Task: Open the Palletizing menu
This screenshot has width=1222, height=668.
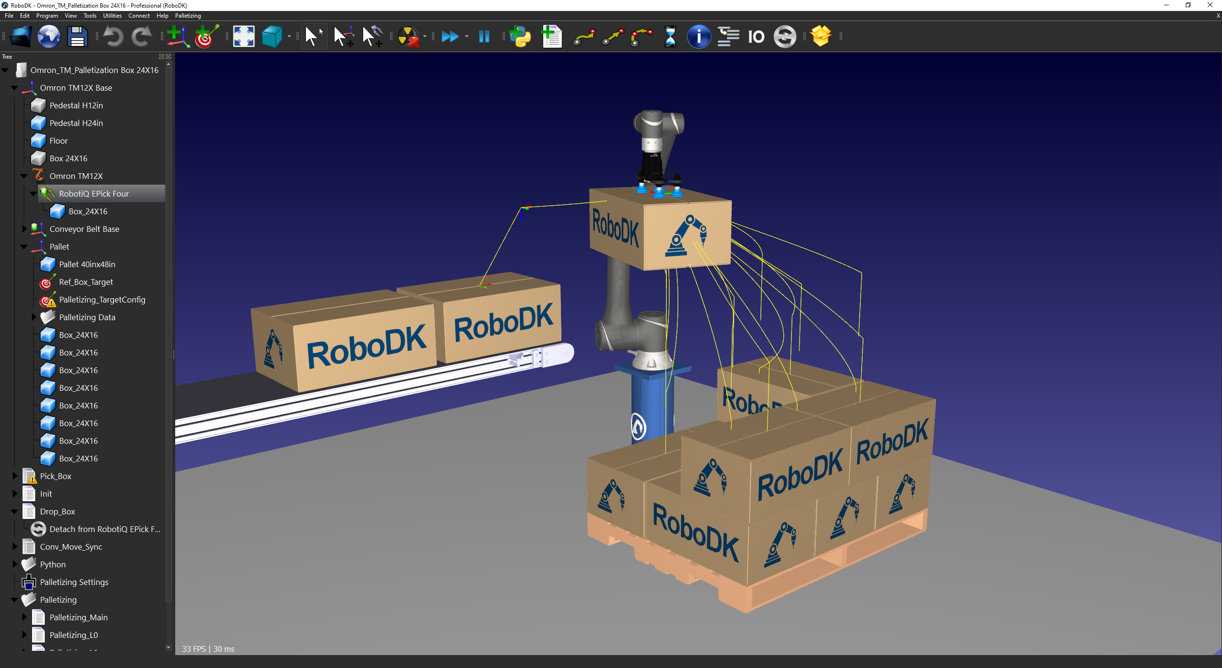Action: coord(188,16)
